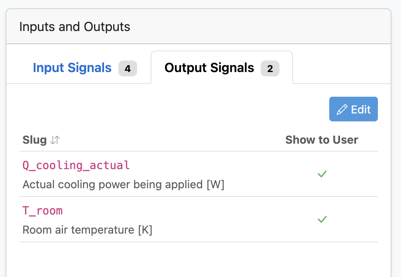Open the Q_cooling_actual signal link
Viewport: 401px width, 277px height.
point(76,165)
